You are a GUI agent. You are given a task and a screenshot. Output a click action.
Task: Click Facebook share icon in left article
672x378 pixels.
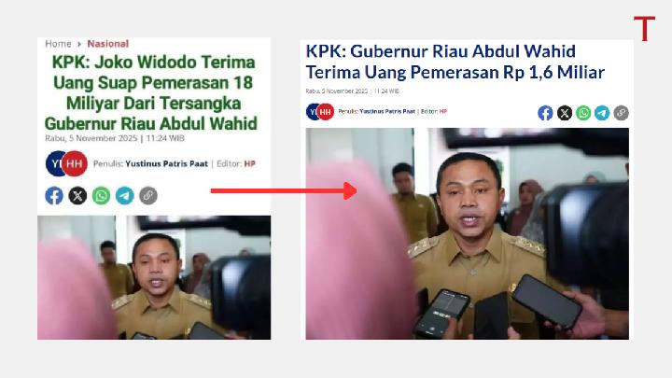point(54,196)
